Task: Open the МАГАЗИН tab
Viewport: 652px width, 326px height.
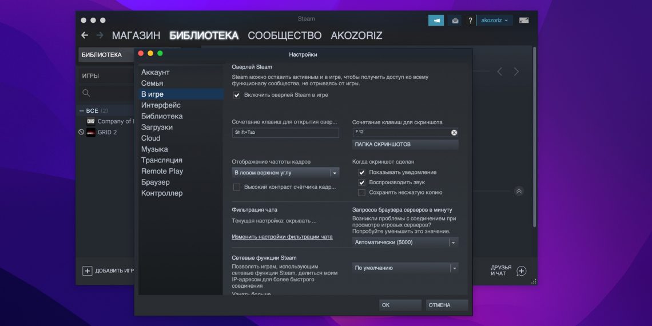Action: click(136, 35)
